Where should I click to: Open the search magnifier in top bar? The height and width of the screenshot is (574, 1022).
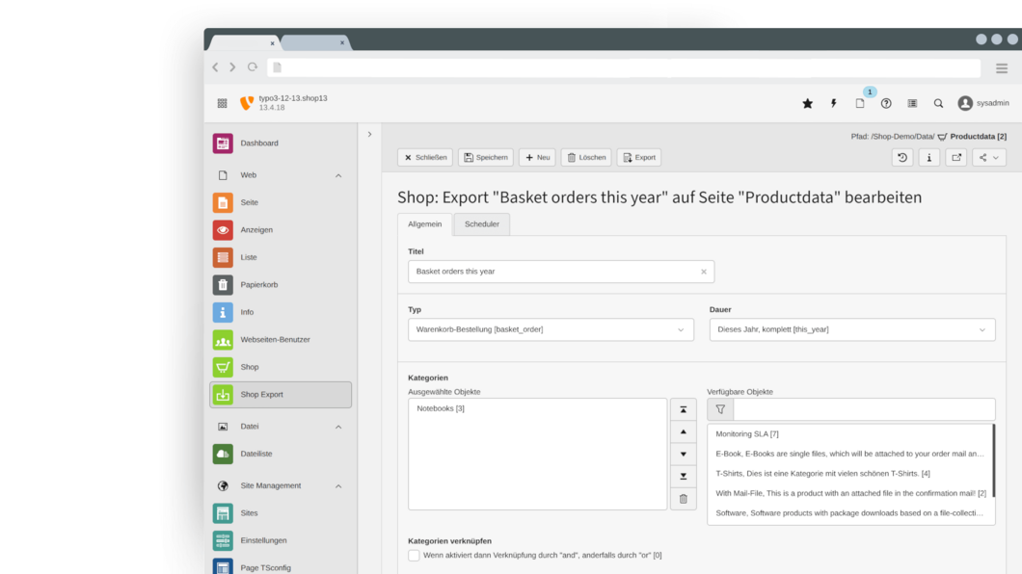(x=938, y=104)
